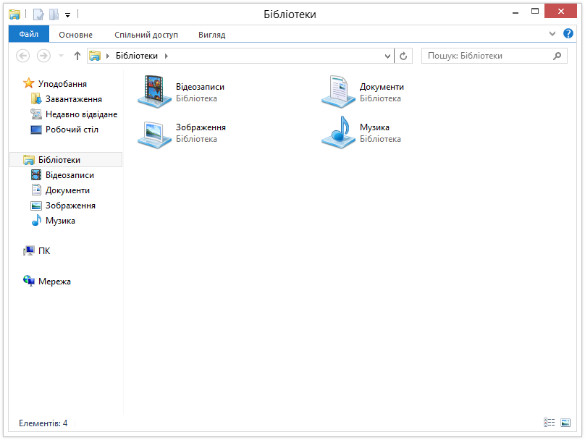Screen dimensions: 585x440
Task: Open the Зображення library icon in main pane
Action: point(154,134)
